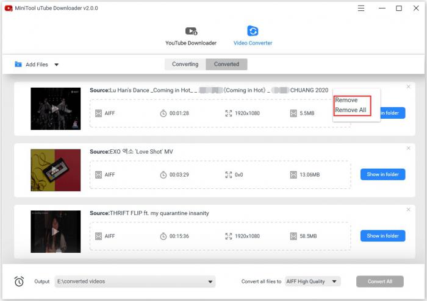The width and height of the screenshot is (427, 301).
Task: Dismiss the THRIFT FLIP item with X
Action: pyautogui.click(x=408, y=209)
